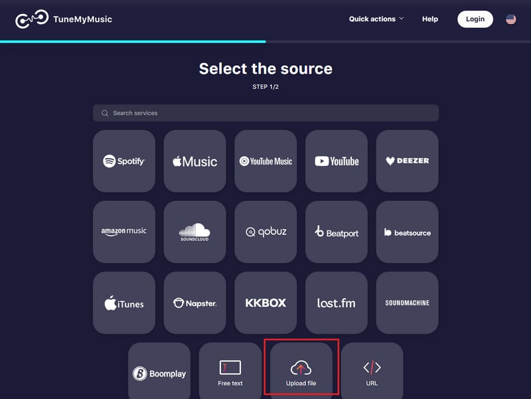Select Spotify as the source service
Viewport: 531px width, 399px height.
click(x=124, y=161)
